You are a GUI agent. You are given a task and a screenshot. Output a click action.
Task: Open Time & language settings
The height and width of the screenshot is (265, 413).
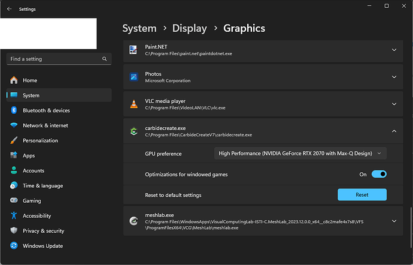coord(59,185)
